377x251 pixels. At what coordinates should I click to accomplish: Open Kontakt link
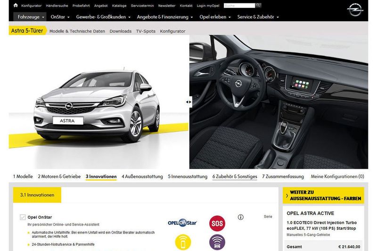click(x=186, y=6)
